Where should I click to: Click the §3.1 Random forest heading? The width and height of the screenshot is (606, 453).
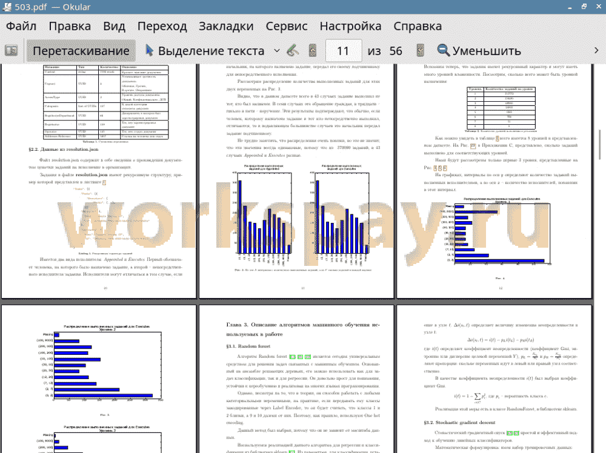(x=248, y=346)
